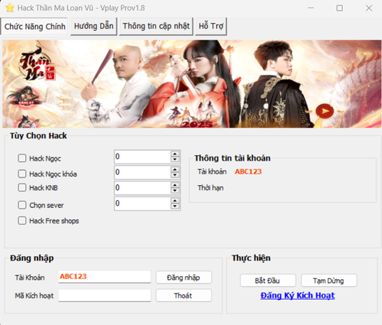Tick the Hack Ngọc khóa checkbox

click(22, 174)
